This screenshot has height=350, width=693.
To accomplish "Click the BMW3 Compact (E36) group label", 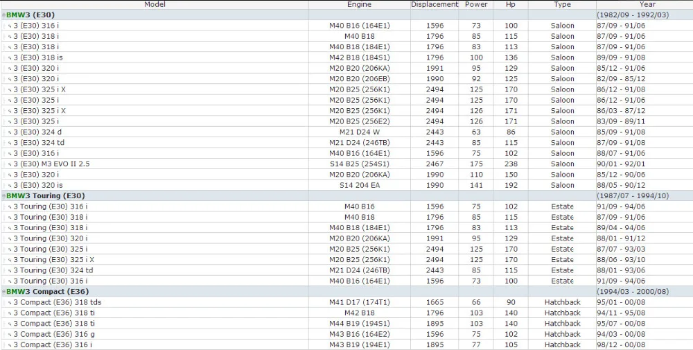I will pyautogui.click(x=47, y=292).
